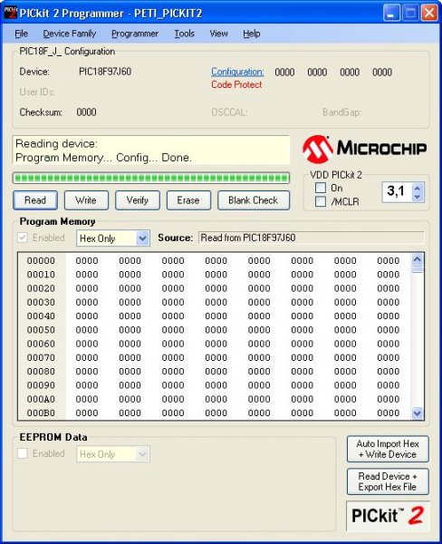Click Read Device + Export Hex File
This screenshot has height=544, width=442.
[x=388, y=481]
